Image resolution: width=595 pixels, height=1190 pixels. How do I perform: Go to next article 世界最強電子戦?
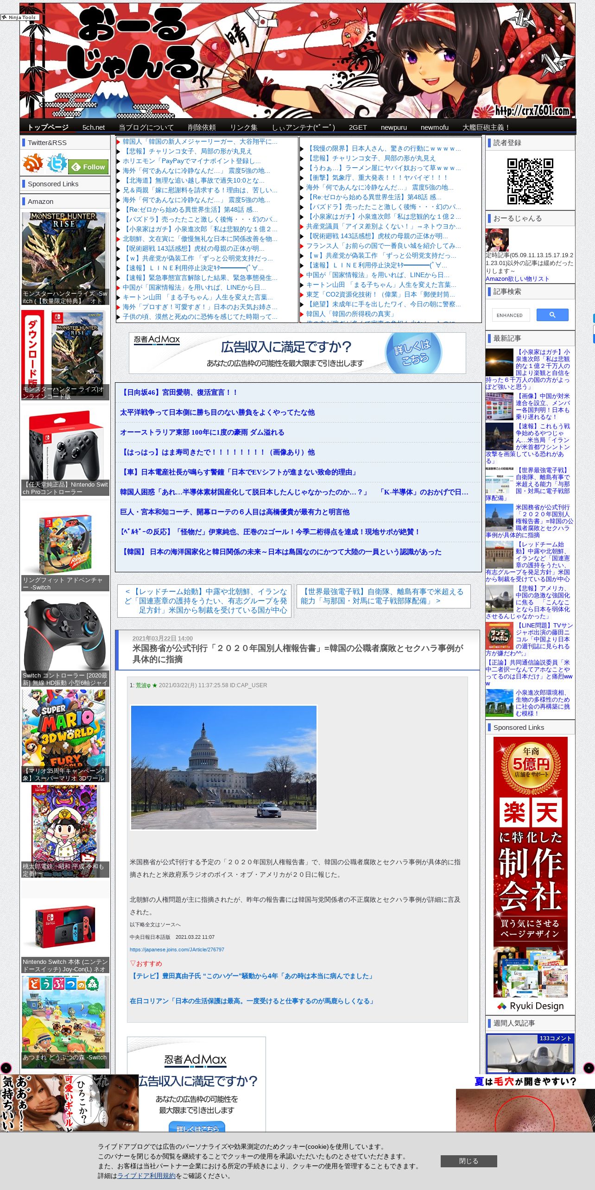click(384, 596)
